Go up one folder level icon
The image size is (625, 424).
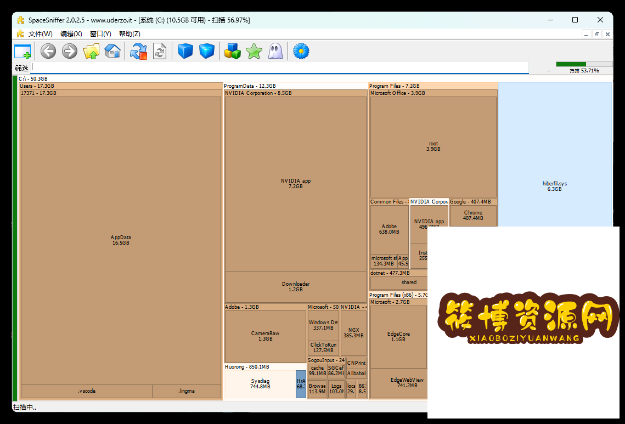point(91,52)
